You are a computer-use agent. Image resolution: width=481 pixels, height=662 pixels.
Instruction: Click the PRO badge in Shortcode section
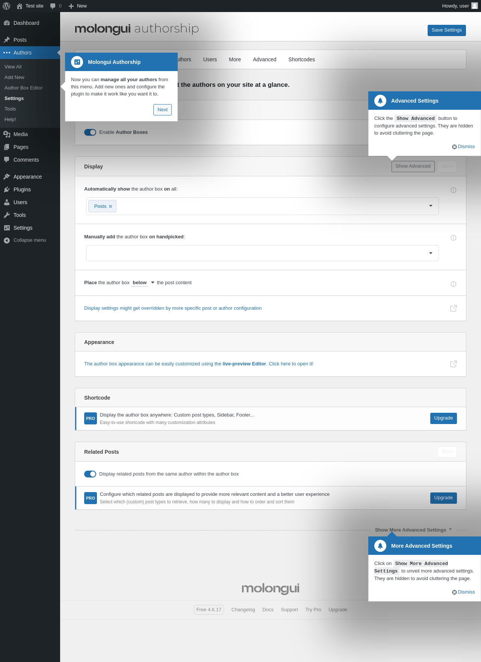point(91,418)
